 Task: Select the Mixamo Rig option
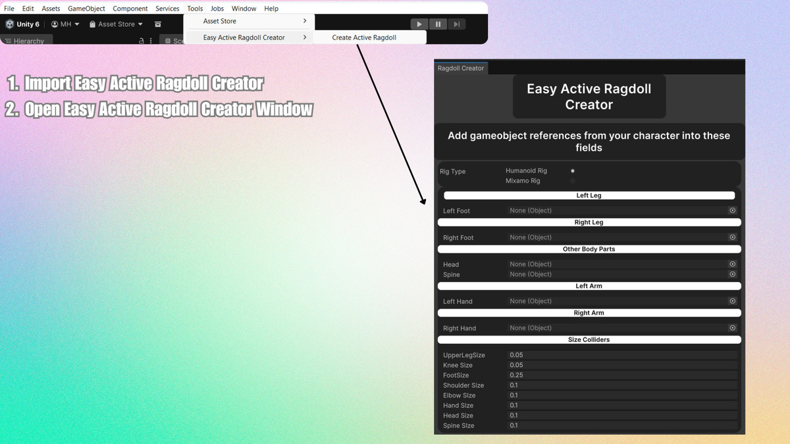pos(572,179)
